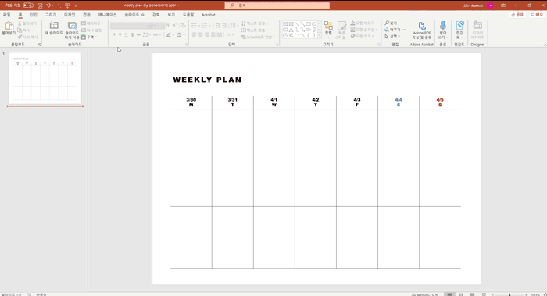Click the search box in title bar
The height and width of the screenshot is (296, 547).
(x=277, y=5)
